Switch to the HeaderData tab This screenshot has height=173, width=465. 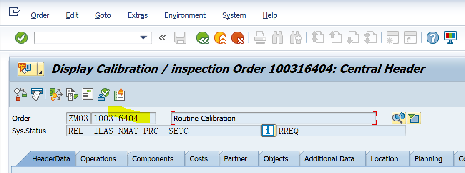pos(51,159)
